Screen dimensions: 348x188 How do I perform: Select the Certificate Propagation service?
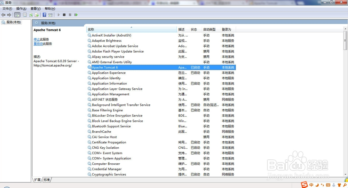pyautogui.click(x=161, y=142)
